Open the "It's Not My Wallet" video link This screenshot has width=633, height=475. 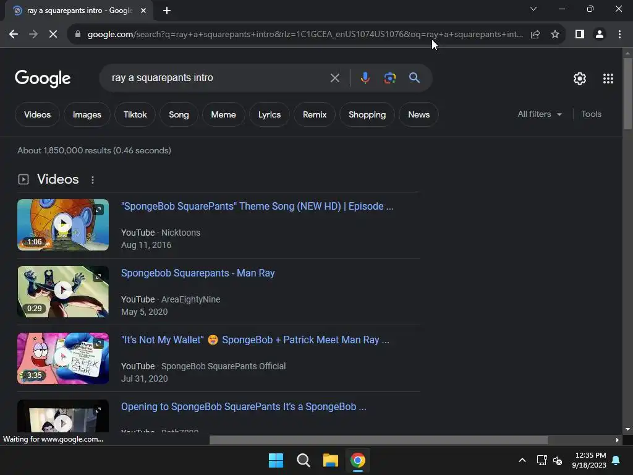pos(255,340)
